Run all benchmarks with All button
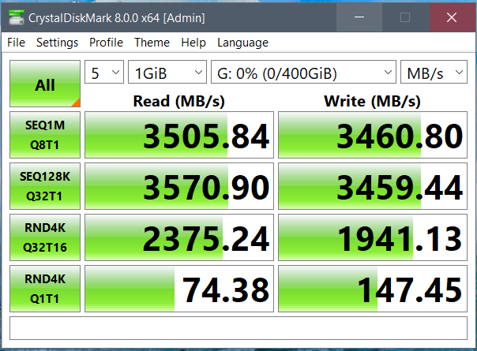477x351 pixels. pyautogui.click(x=45, y=84)
